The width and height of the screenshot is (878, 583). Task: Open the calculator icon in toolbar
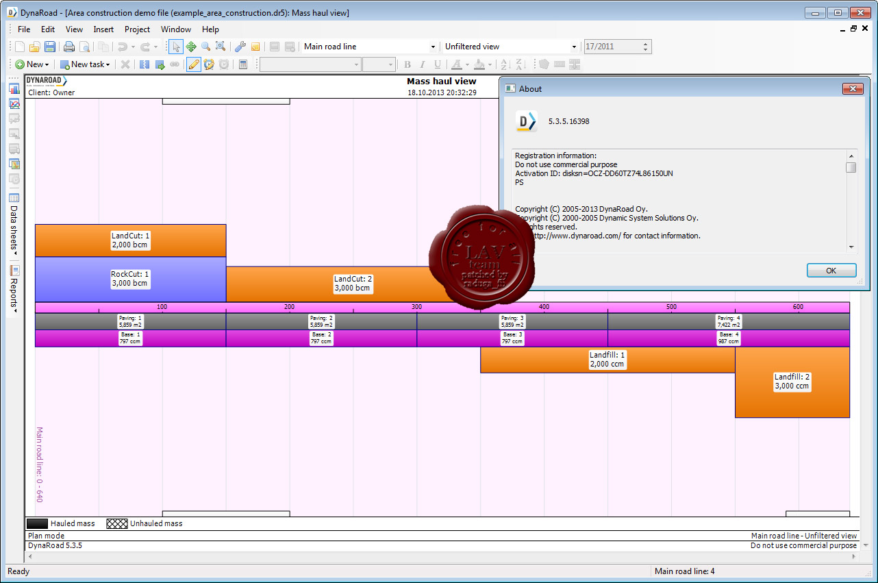[x=243, y=64]
